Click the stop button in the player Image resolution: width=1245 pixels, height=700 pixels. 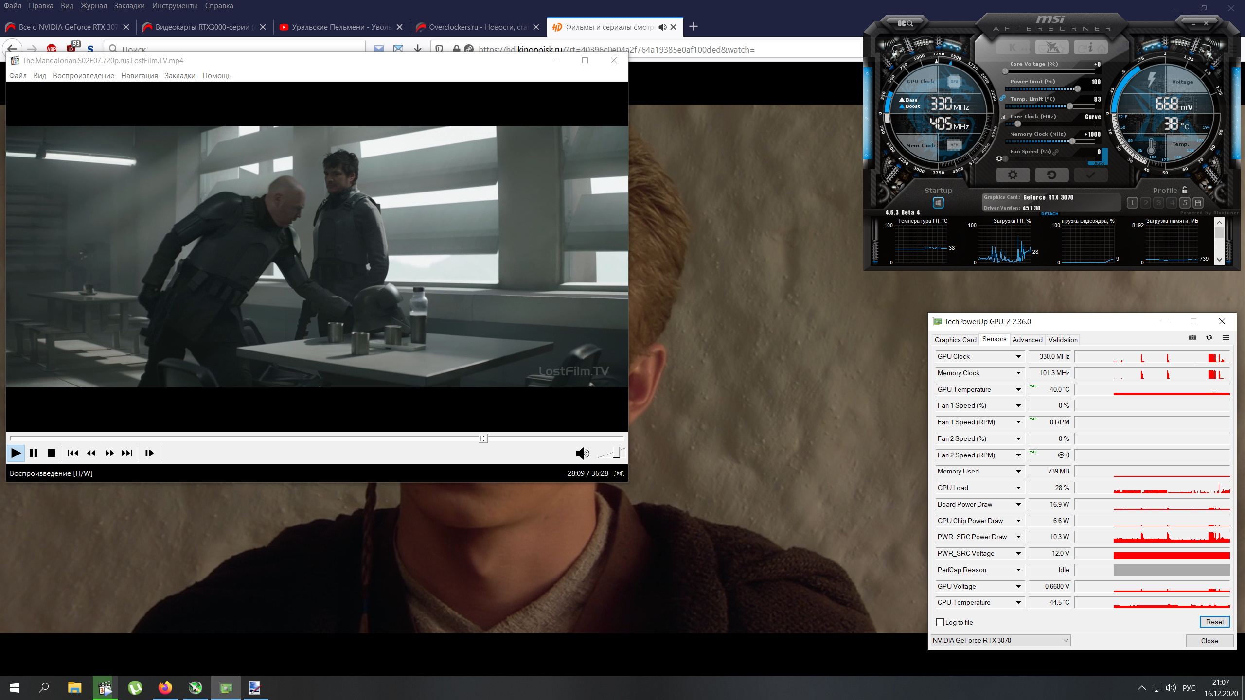tap(51, 453)
